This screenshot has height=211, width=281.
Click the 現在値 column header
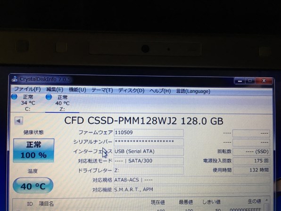coord(157,203)
